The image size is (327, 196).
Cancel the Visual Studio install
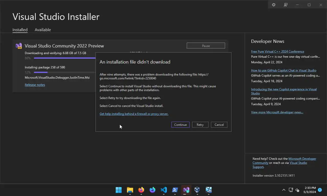219,125
